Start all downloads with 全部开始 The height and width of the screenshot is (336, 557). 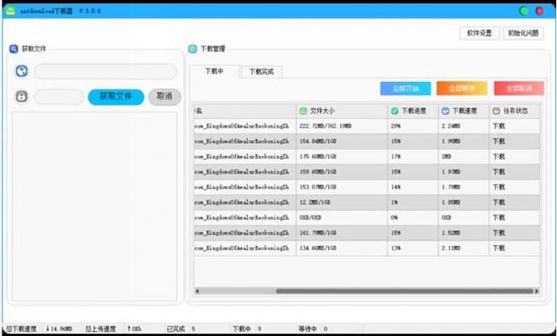coord(405,88)
